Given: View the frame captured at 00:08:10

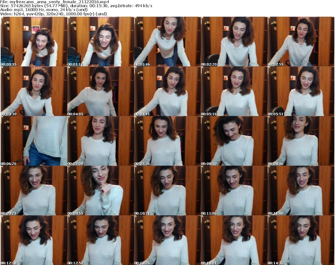Looking at the screenshot, I should [x=234, y=141].
